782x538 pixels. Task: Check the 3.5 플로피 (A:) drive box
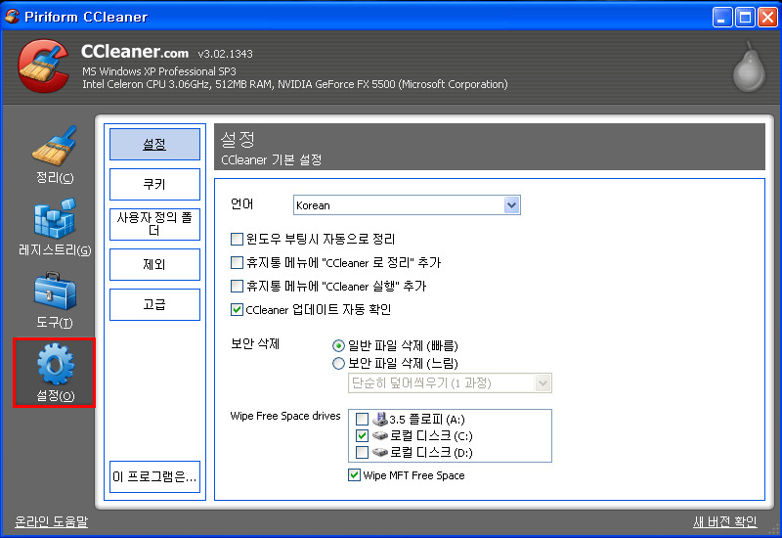click(362, 419)
